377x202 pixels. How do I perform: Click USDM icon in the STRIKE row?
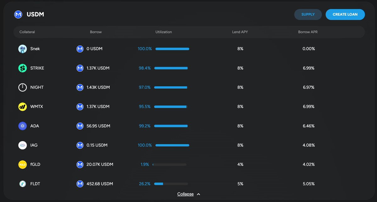(x=80, y=68)
